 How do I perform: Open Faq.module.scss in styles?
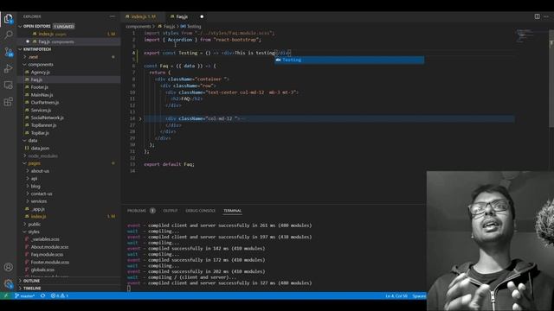[47, 254]
